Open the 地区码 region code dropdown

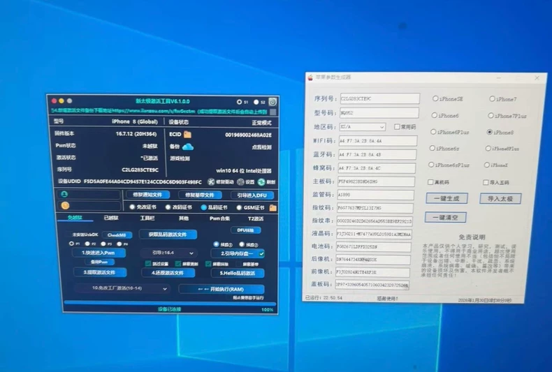click(x=362, y=126)
